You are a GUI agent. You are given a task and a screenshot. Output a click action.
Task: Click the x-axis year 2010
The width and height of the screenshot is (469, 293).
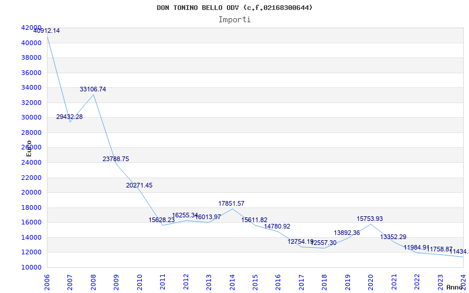point(140,282)
